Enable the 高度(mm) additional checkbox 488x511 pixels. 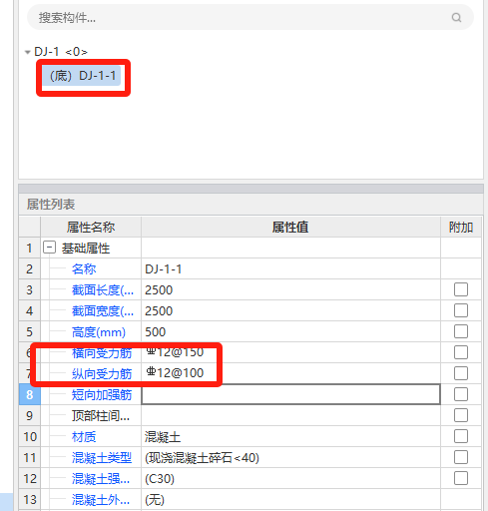click(461, 331)
